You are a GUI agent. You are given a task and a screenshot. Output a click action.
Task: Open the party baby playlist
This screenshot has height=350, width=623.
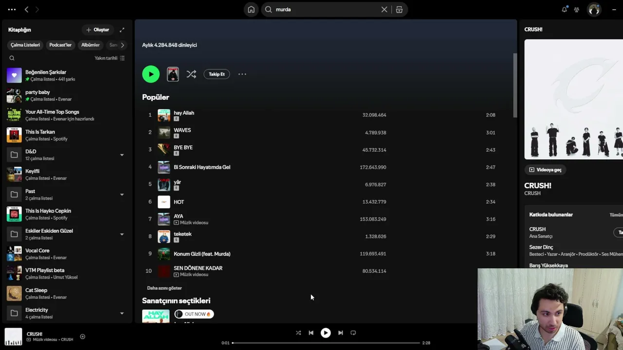pos(67,95)
